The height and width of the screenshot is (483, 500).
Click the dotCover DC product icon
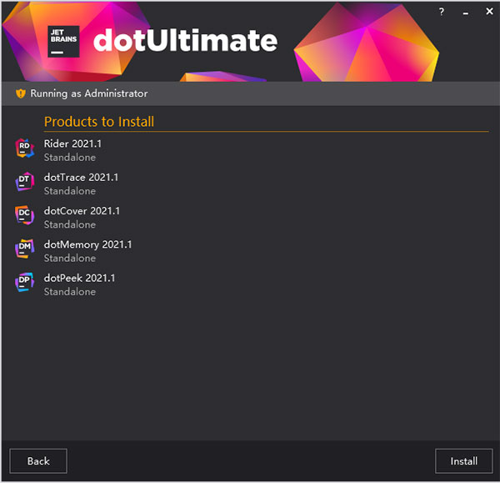(24, 215)
